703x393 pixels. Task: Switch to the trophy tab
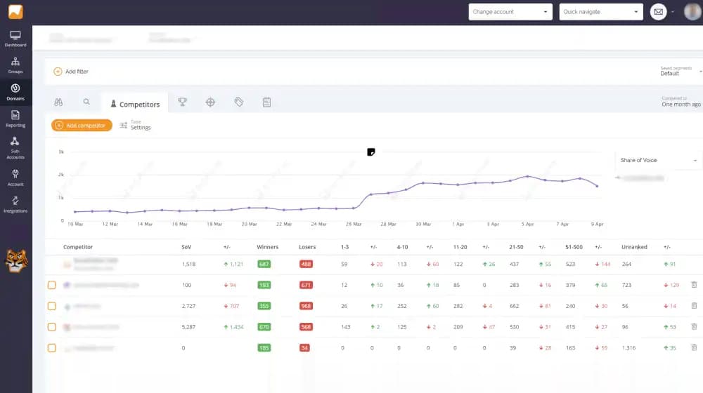pyautogui.click(x=182, y=102)
